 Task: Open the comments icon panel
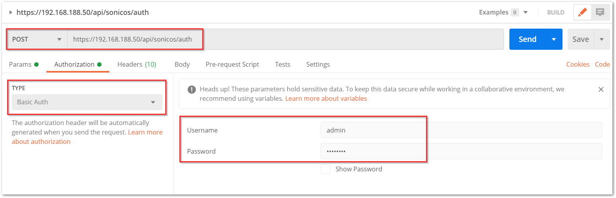599,12
